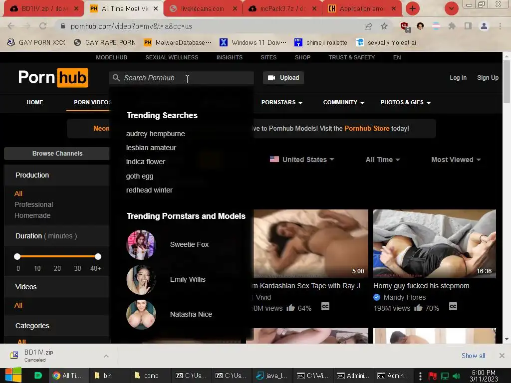Click the Browse Channels button
This screenshot has width=511, height=383.
[x=57, y=154]
